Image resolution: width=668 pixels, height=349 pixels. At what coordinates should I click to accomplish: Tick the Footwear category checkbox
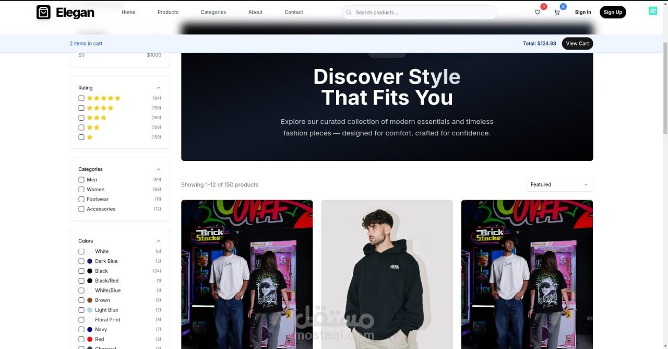tap(81, 199)
